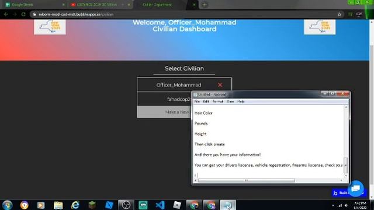The width and height of the screenshot is (374, 210).
Task: Delete Officer_Mohammad using the red X
Action: 220,85
